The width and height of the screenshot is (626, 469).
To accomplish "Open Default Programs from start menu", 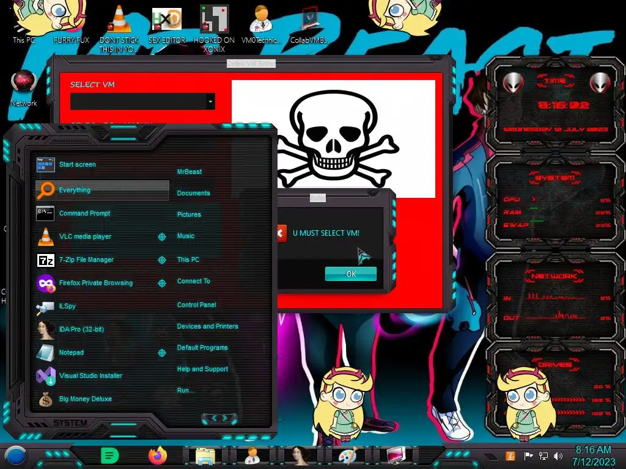I will [x=202, y=347].
